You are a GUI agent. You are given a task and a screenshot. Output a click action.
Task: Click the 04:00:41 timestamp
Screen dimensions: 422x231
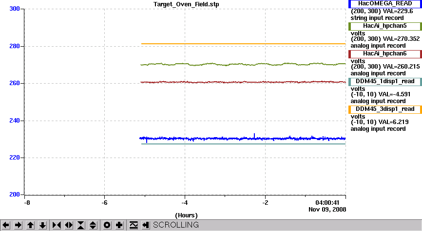coord(327,203)
